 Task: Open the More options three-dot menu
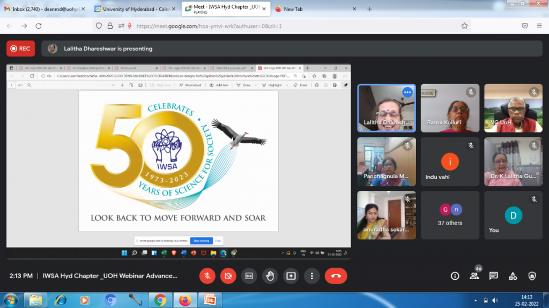click(311, 276)
